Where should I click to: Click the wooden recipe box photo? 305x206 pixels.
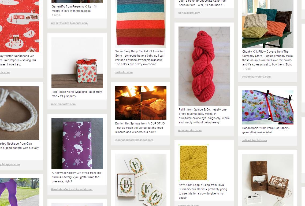click(267, 180)
